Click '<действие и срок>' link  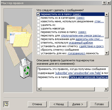(x=91, y=46)
